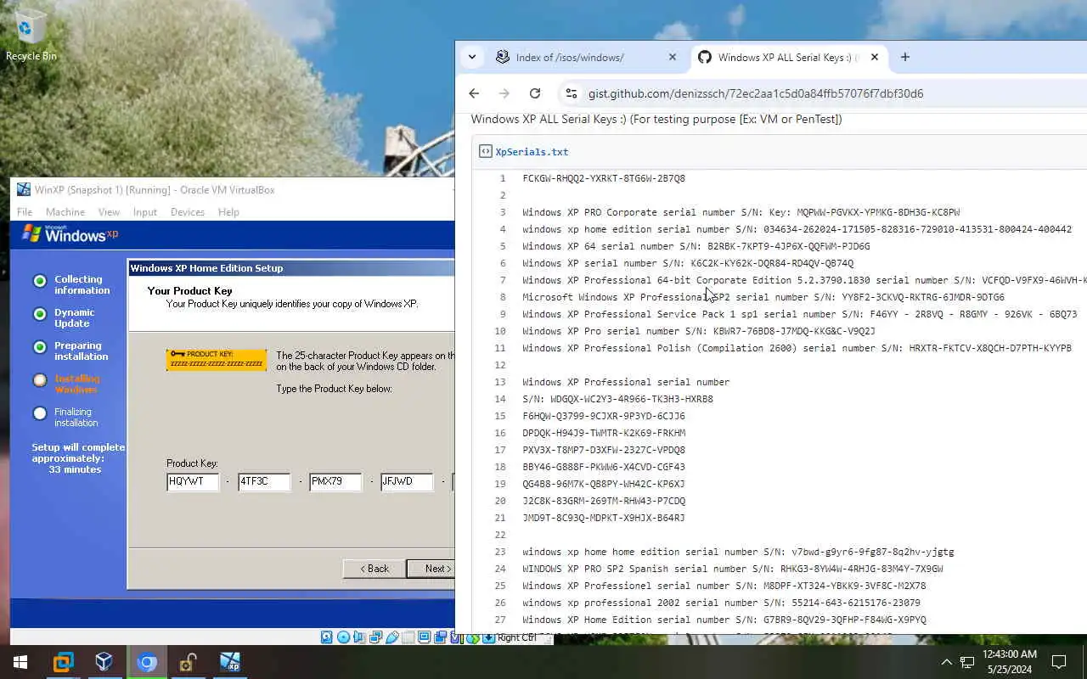Image resolution: width=1087 pixels, height=679 pixels.
Task: Click the VirtualBox audio status icon
Action: coord(359,637)
